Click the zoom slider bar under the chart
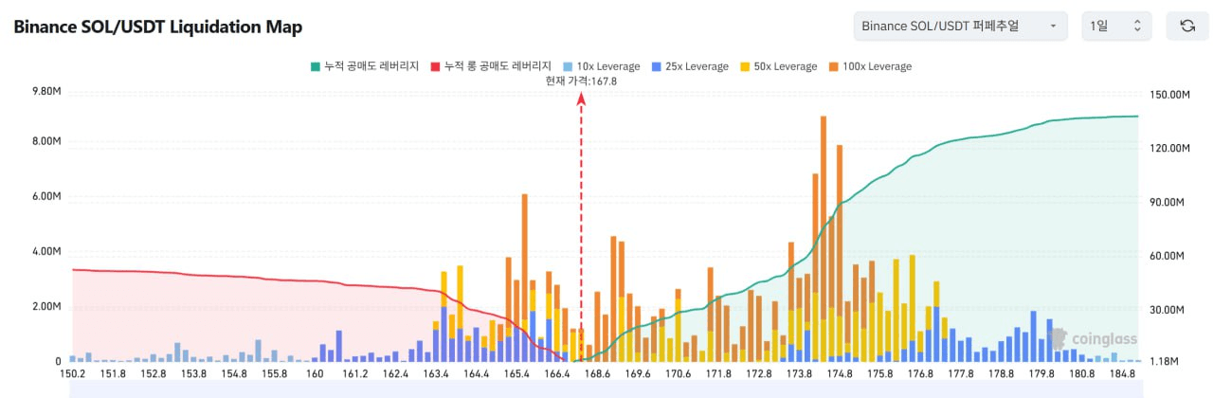The height and width of the screenshot is (398, 1213). [x=607, y=389]
